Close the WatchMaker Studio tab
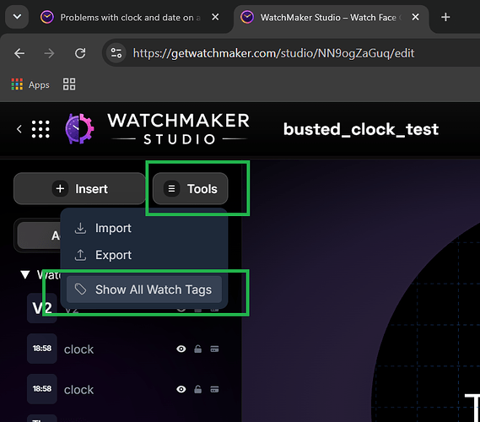The height and width of the screenshot is (422, 480). point(415,17)
